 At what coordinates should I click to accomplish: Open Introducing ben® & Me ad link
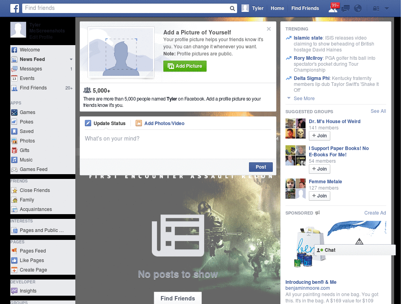coord(311,282)
